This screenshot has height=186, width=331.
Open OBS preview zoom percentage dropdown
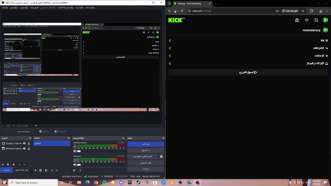(x=8, y=126)
